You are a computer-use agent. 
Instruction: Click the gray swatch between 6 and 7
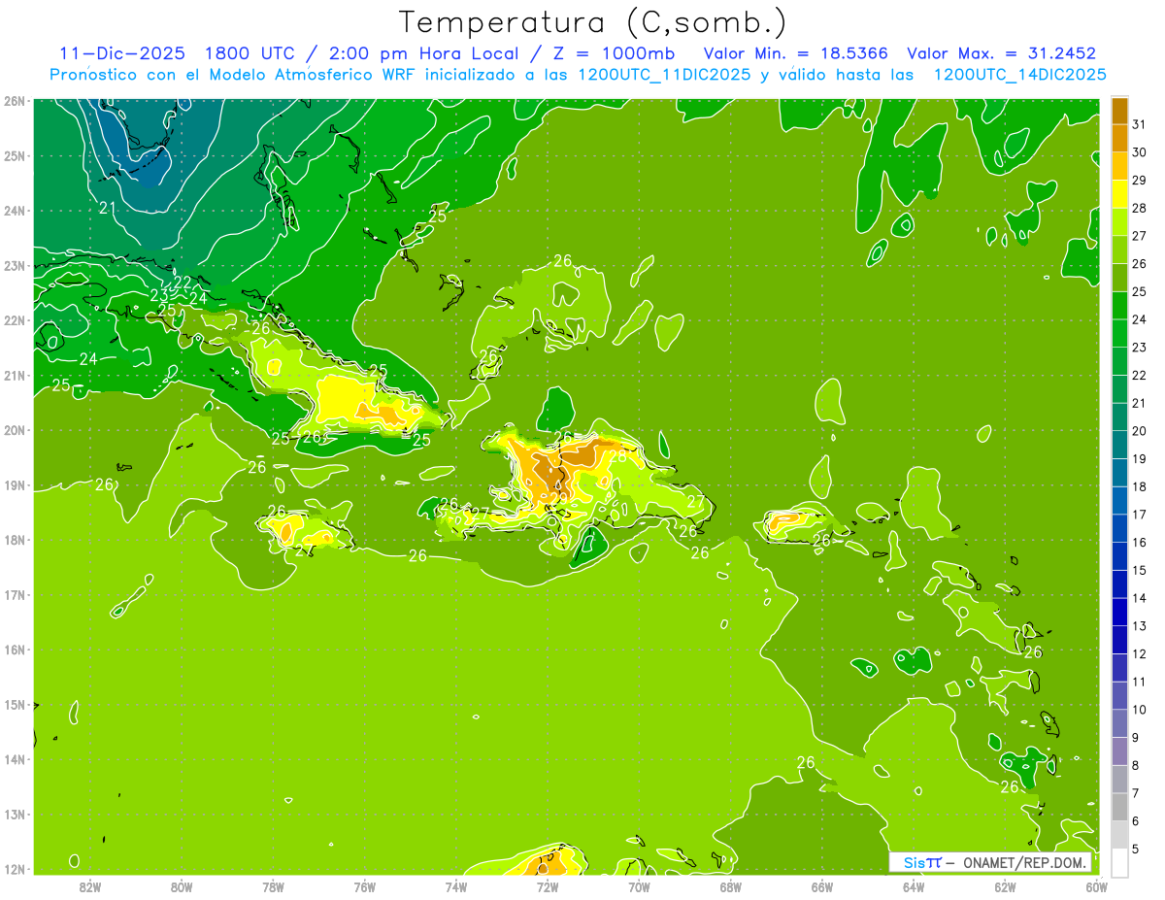tap(1119, 808)
